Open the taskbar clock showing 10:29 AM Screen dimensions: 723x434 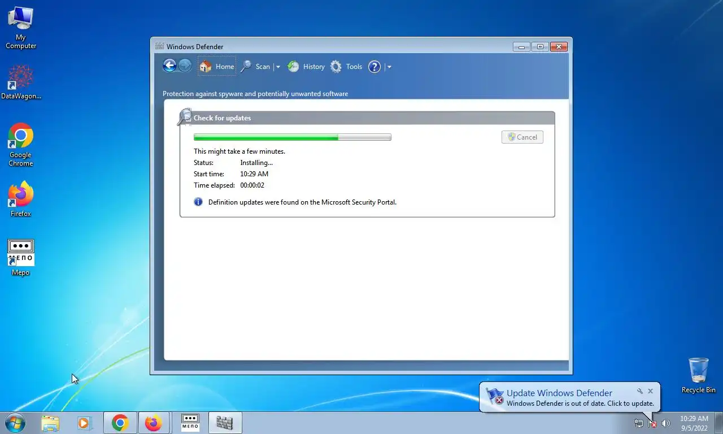point(694,423)
